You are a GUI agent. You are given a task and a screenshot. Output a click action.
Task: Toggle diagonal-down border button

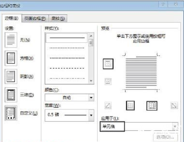coord(174,106)
